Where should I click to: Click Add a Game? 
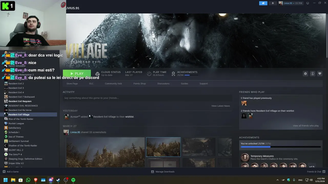tap(11, 172)
